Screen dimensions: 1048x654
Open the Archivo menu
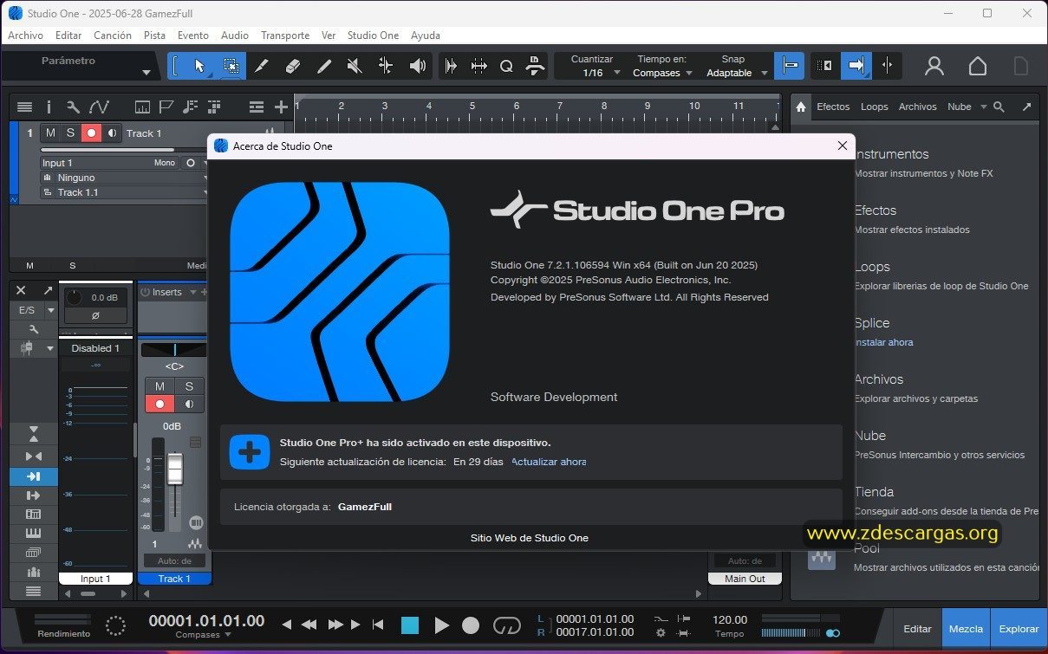pyautogui.click(x=25, y=36)
